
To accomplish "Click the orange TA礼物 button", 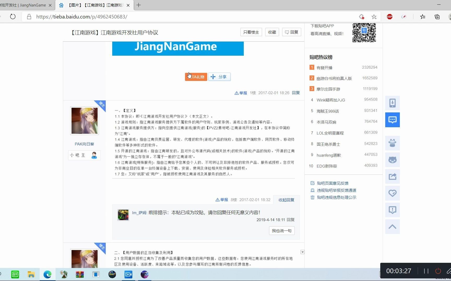I will pyautogui.click(x=196, y=77).
